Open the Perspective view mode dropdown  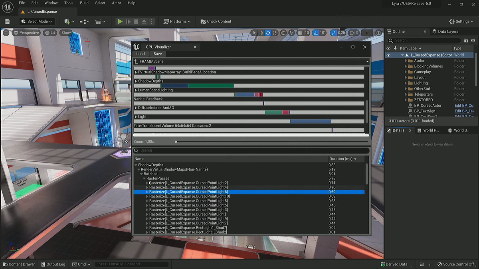pos(26,33)
